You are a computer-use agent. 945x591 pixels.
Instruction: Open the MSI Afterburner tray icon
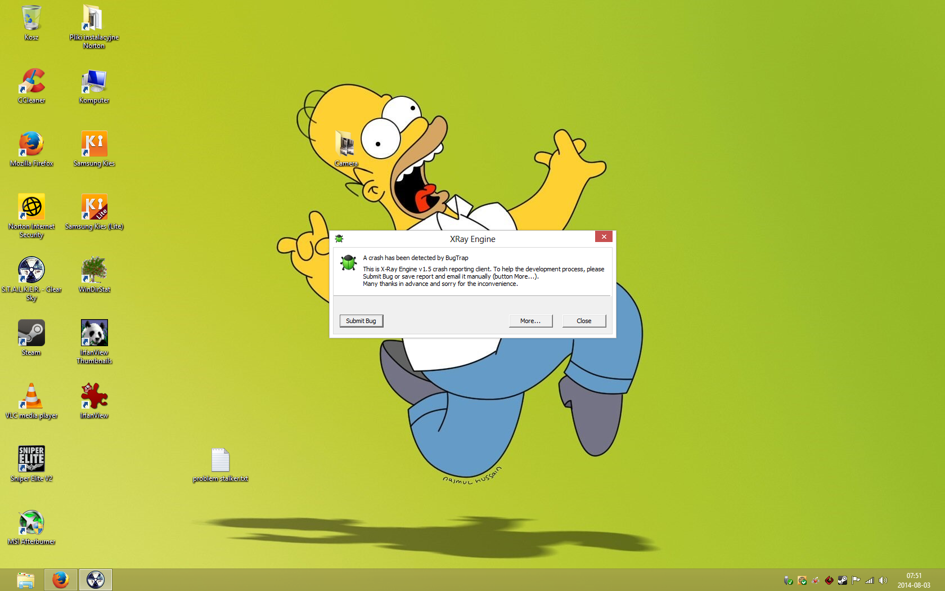click(815, 580)
